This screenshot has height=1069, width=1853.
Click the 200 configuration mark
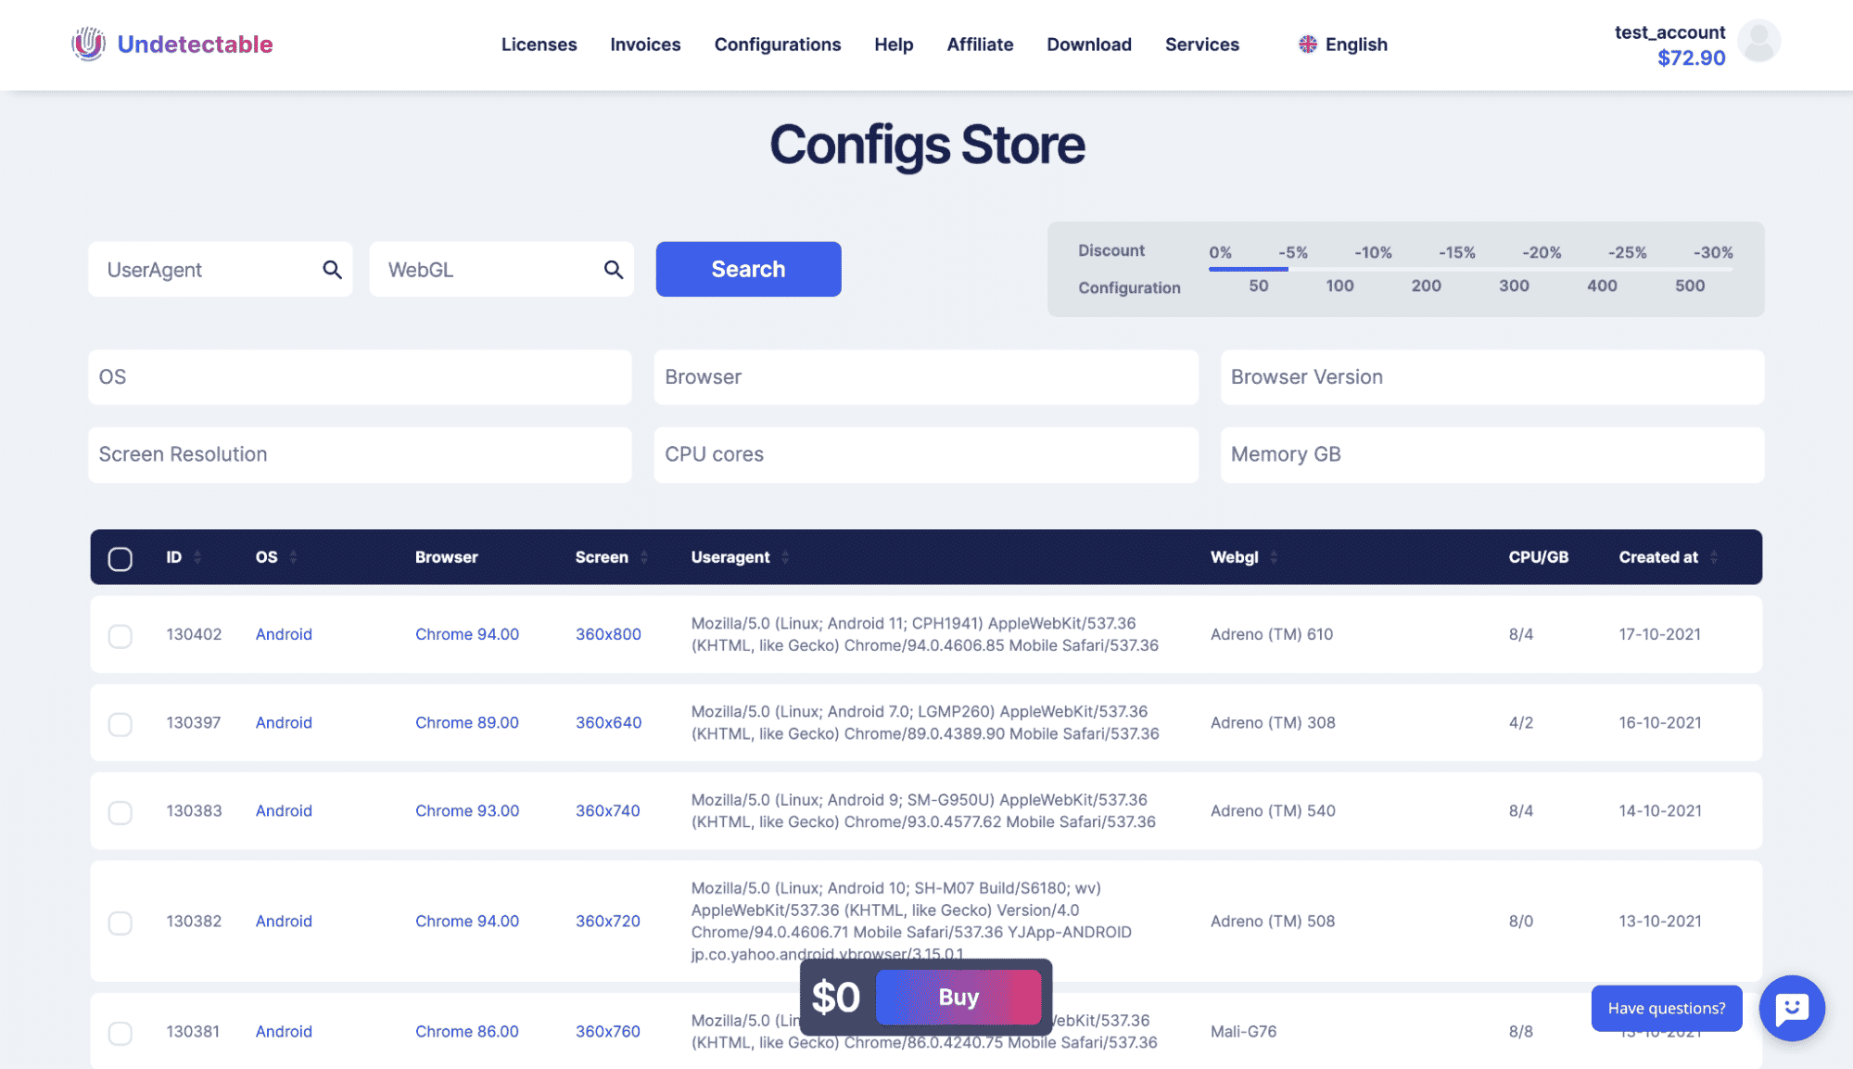coord(1426,286)
